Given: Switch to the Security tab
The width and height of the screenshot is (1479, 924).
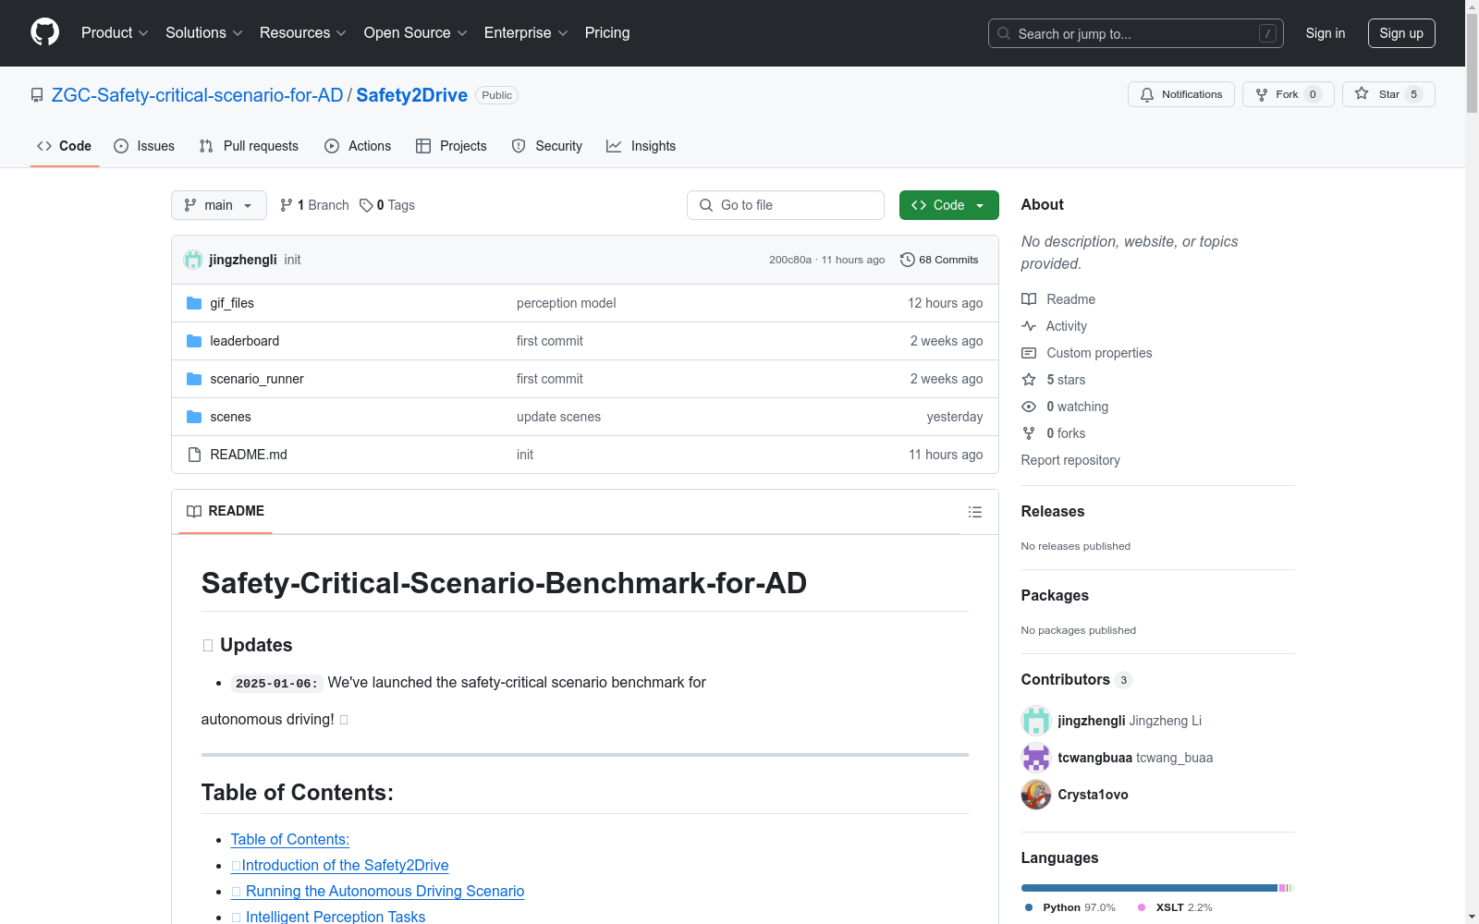Looking at the screenshot, I should click(x=547, y=146).
